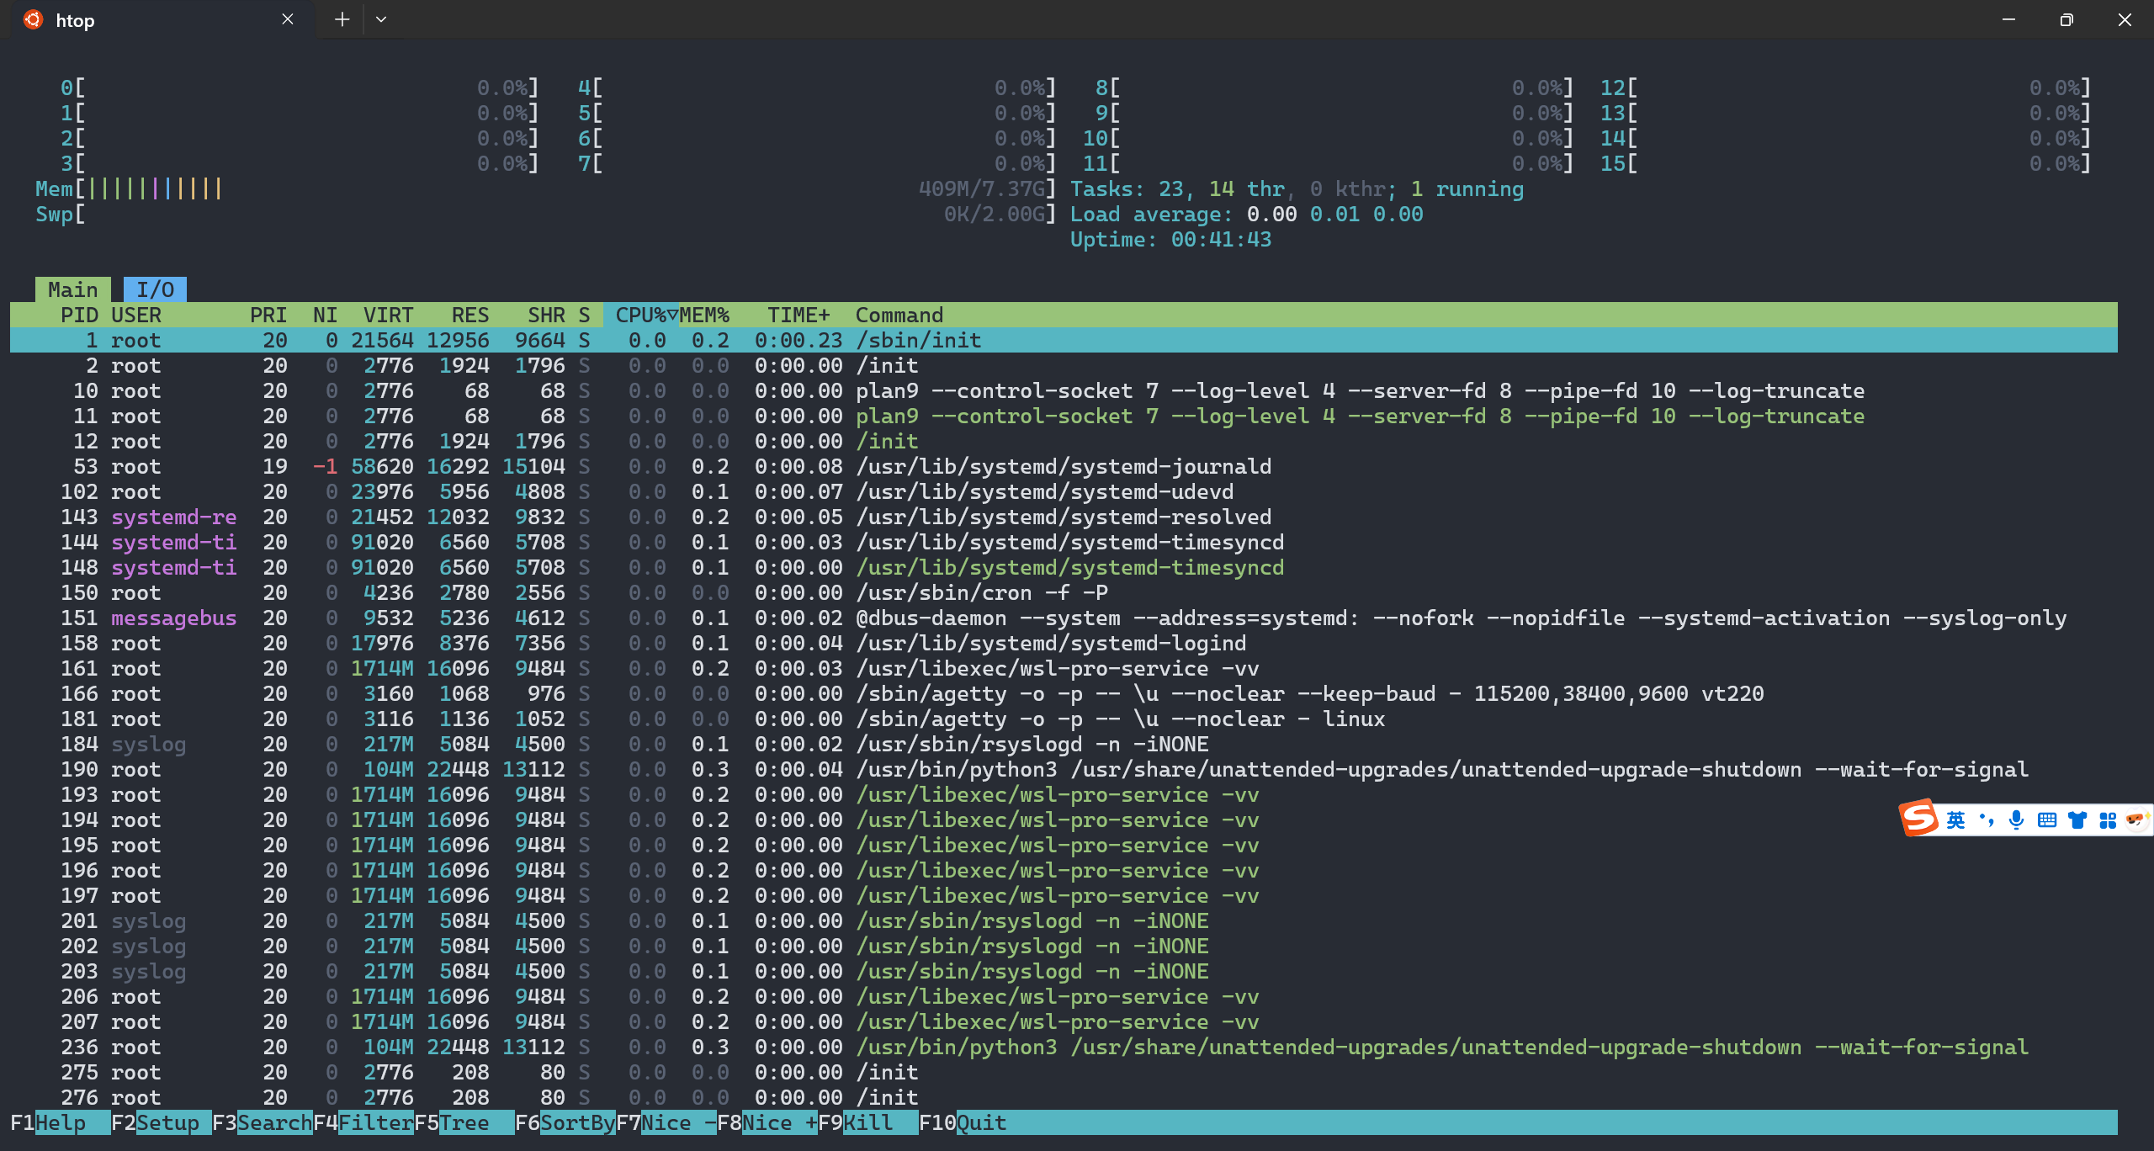Screen dimensions: 2154x1151
Task: Click the Sogou mascot icon at far right
Action: pyautogui.click(x=2136, y=820)
